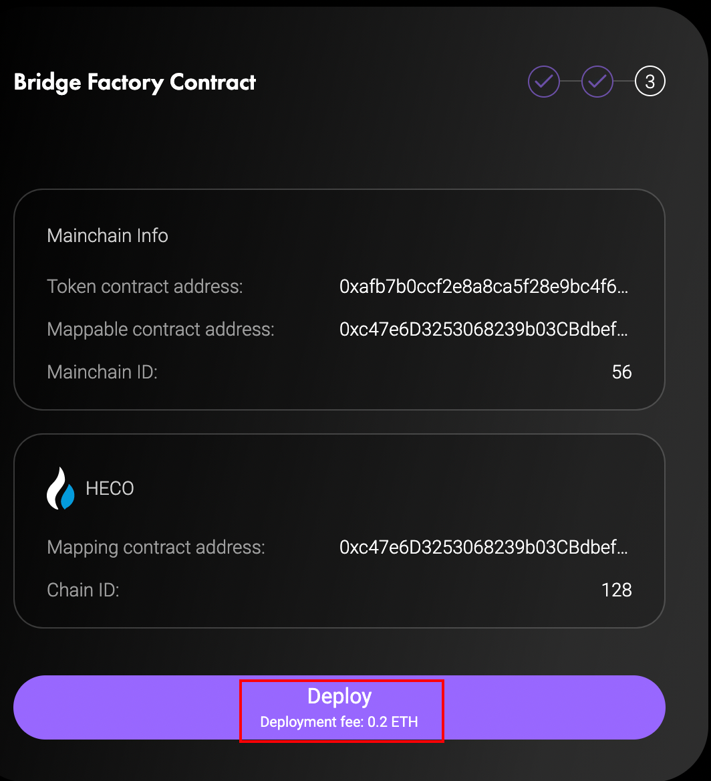Click the Token contract address label
This screenshot has width=711, height=781.
(x=145, y=287)
